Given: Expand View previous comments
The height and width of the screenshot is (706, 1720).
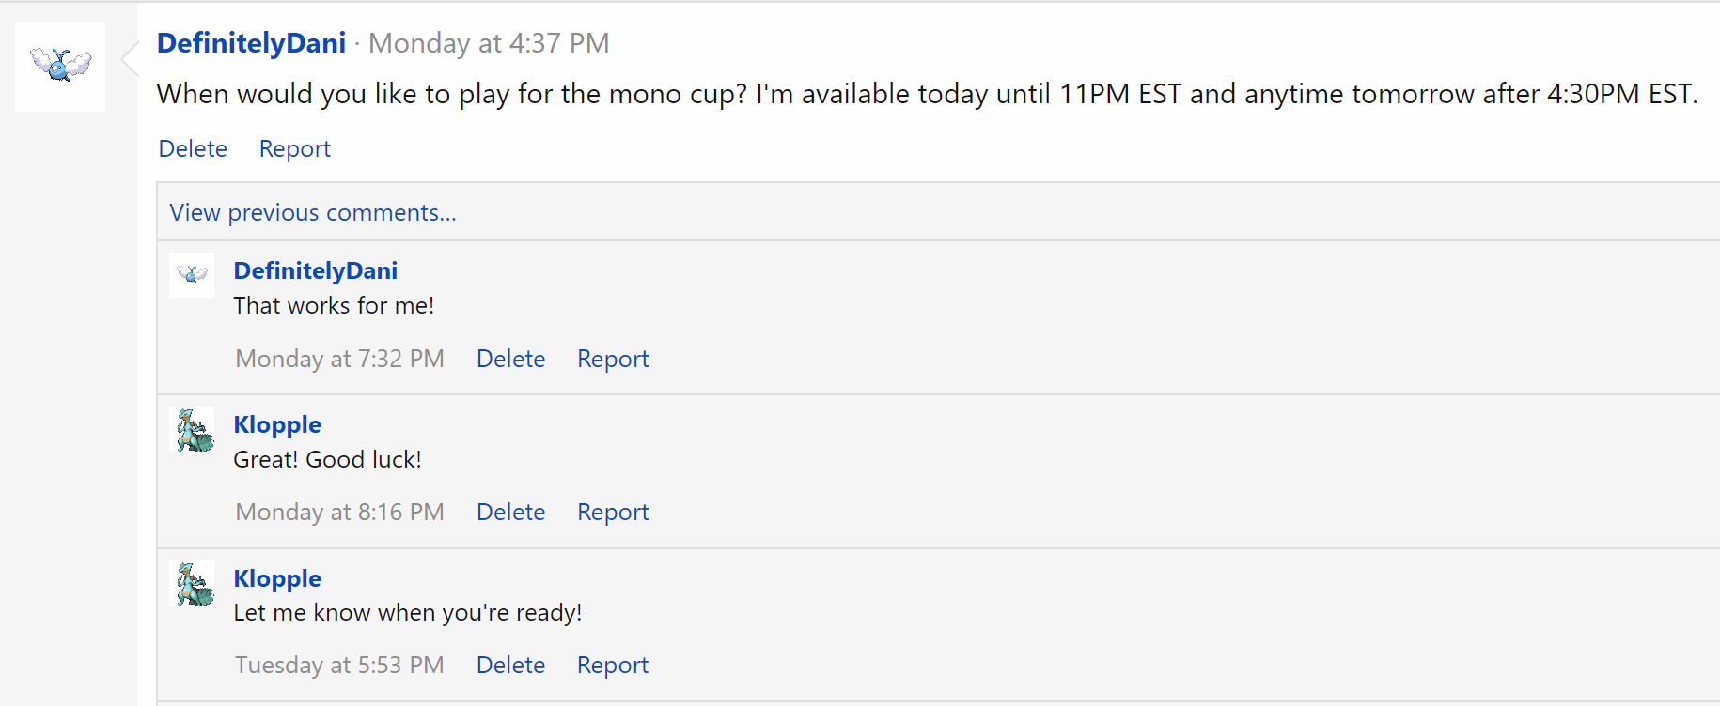Looking at the screenshot, I should [x=313, y=212].
